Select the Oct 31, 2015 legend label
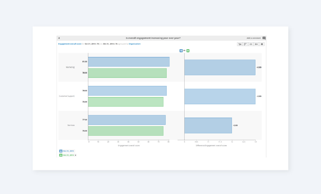 coord(68,151)
